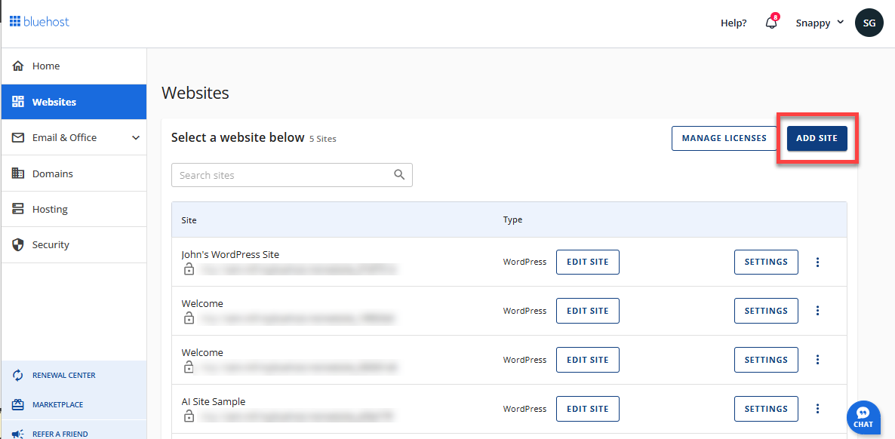Click the Renewal Center refresh icon
The height and width of the screenshot is (439, 895).
coord(17,375)
